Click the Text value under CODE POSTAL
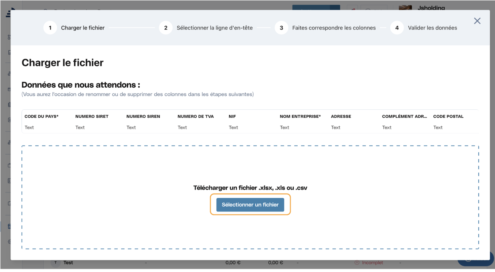Screen dimensions: 495x272 pos(438,127)
